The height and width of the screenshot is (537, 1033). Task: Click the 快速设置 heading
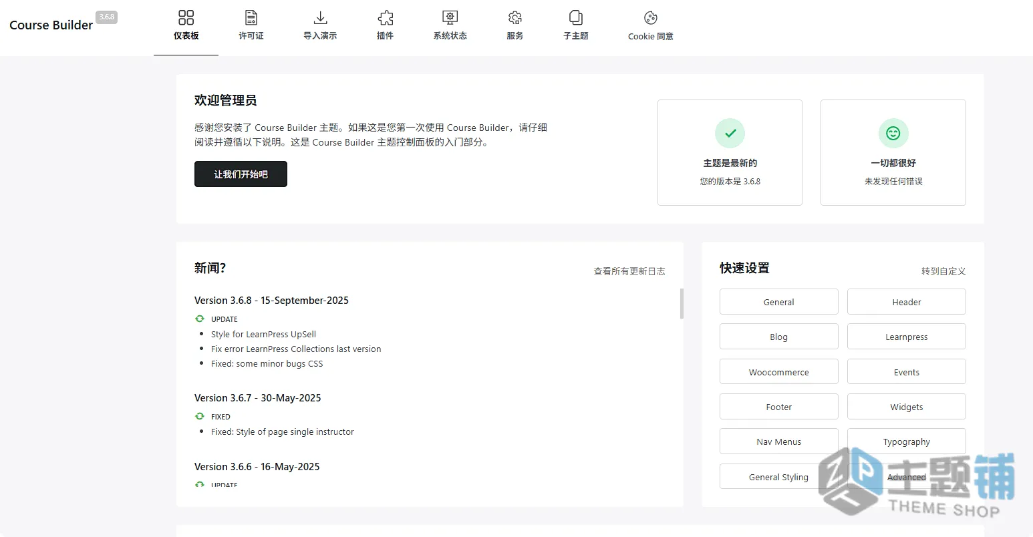point(744,268)
